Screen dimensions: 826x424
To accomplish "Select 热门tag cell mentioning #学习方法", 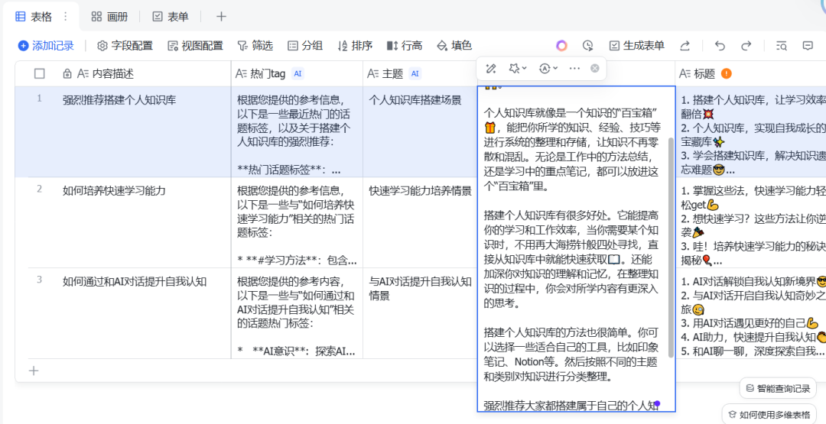I will (x=297, y=222).
